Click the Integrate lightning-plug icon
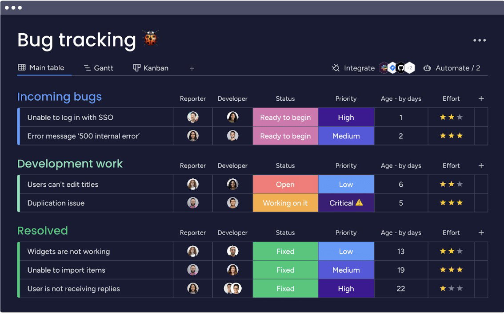Image resolution: width=504 pixels, height=314 pixels. click(x=336, y=68)
